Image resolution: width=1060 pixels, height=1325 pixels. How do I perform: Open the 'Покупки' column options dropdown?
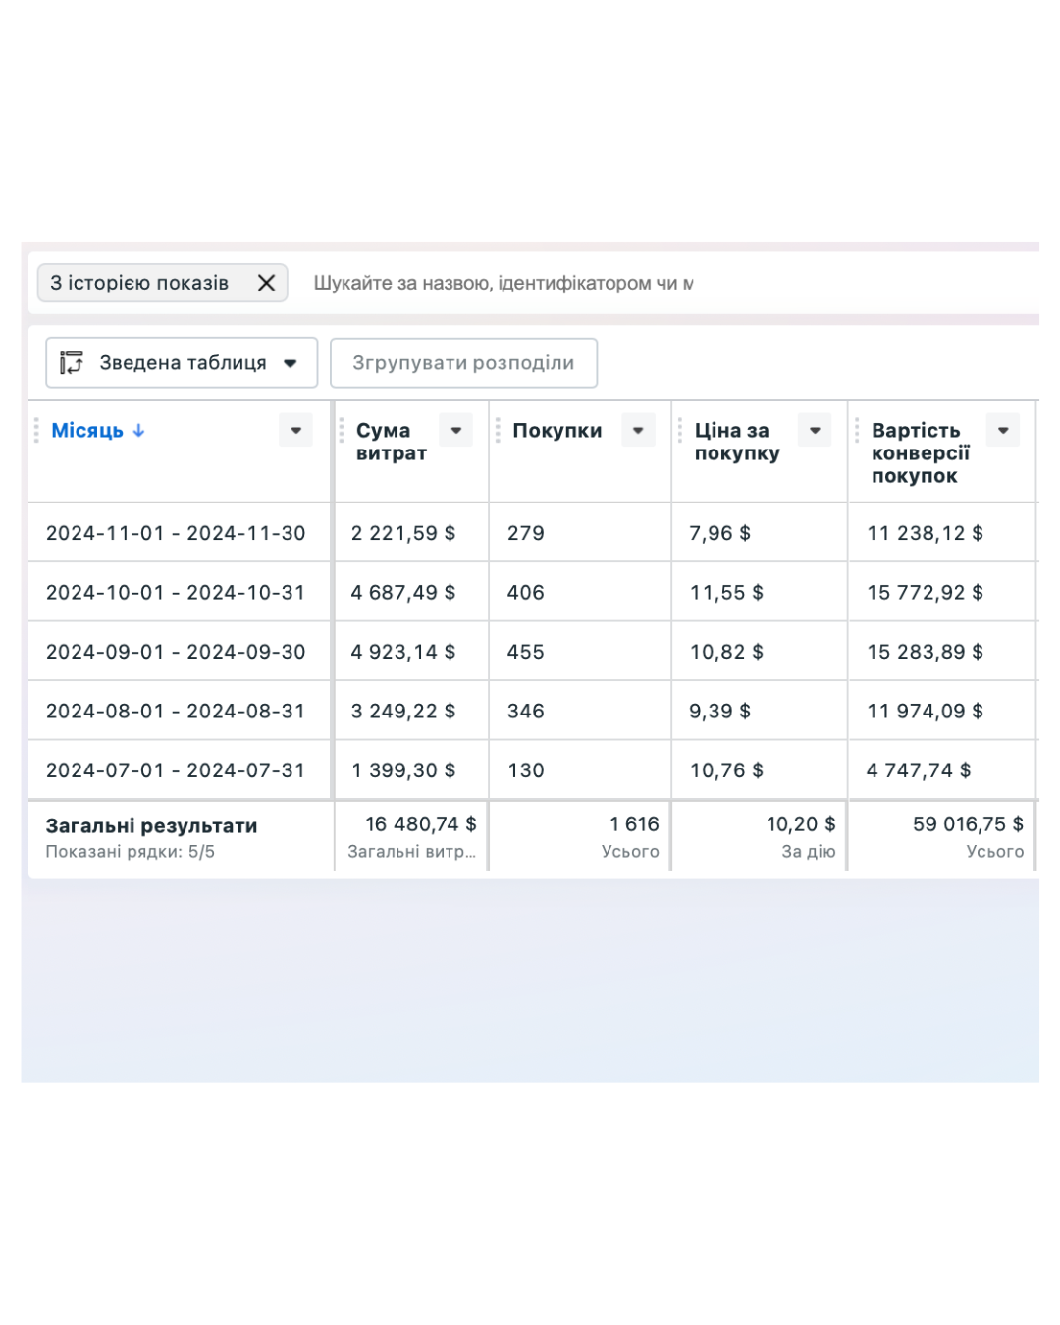638,430
